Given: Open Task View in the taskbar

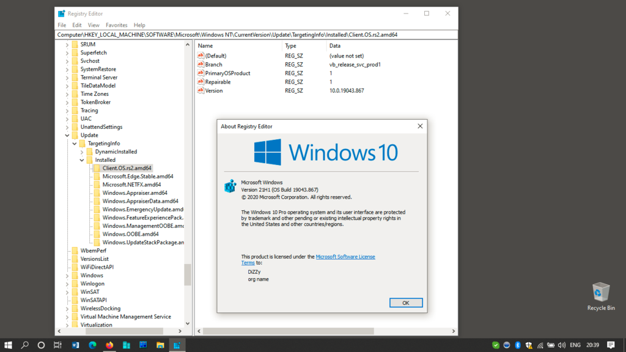Looking at the screenshot, I should coord(58,345).
